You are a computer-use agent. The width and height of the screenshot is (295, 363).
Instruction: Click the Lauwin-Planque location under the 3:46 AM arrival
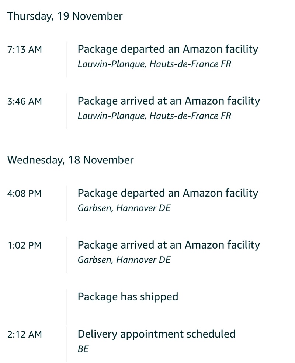coord(154,116)
